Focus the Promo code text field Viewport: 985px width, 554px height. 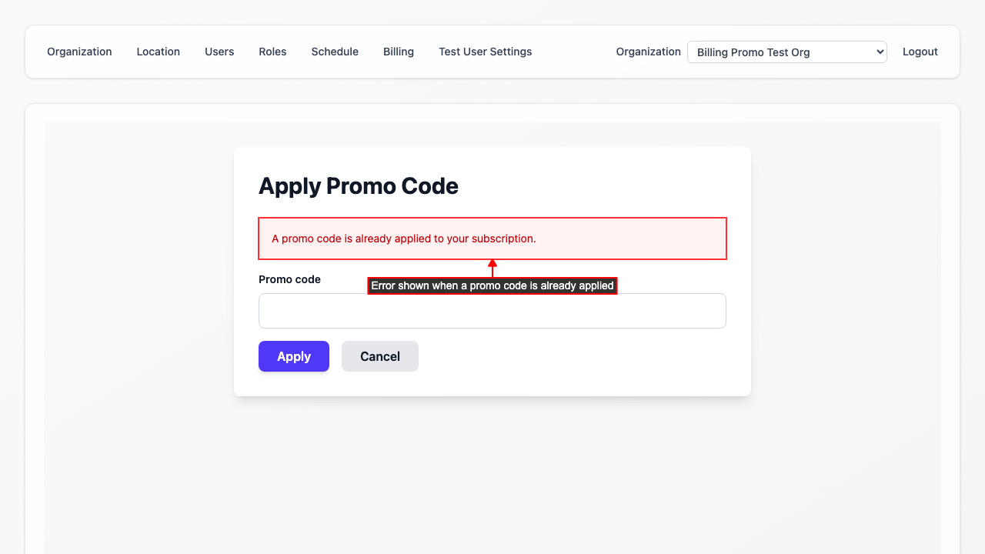pyautogui.click(x=492, y=311)
